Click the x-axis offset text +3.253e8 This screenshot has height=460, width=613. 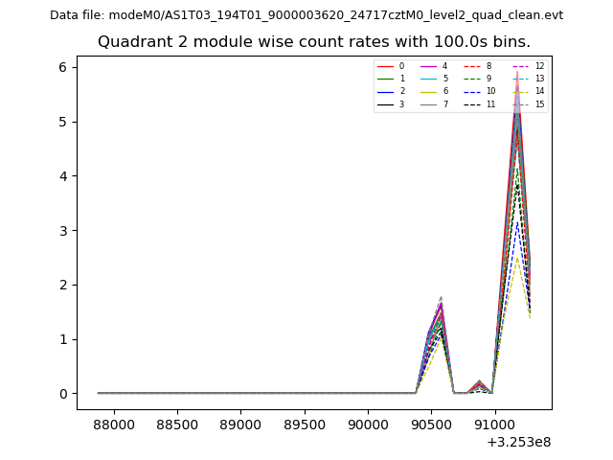point(519,442)
